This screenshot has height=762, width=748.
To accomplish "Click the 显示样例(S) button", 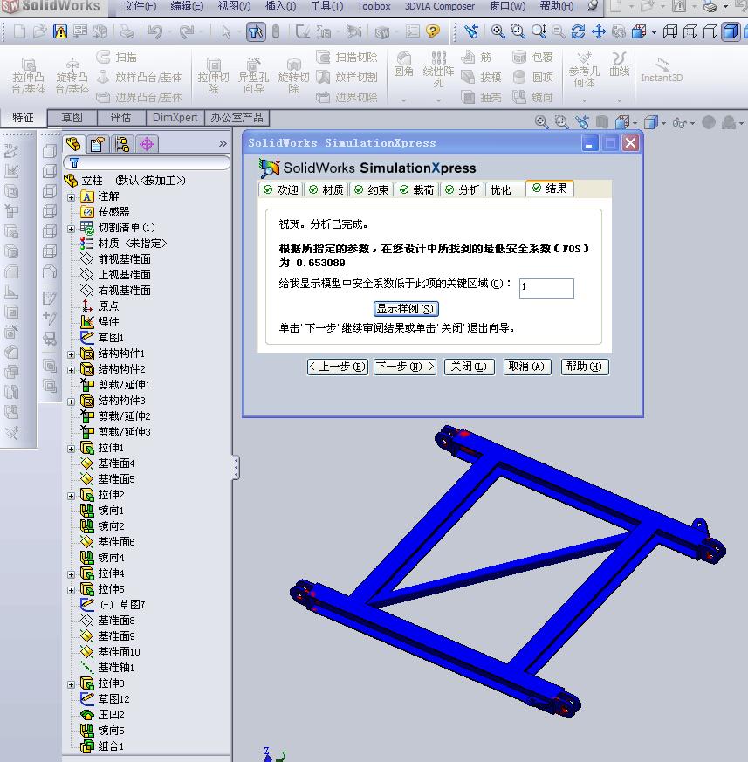I will point(406,309).
